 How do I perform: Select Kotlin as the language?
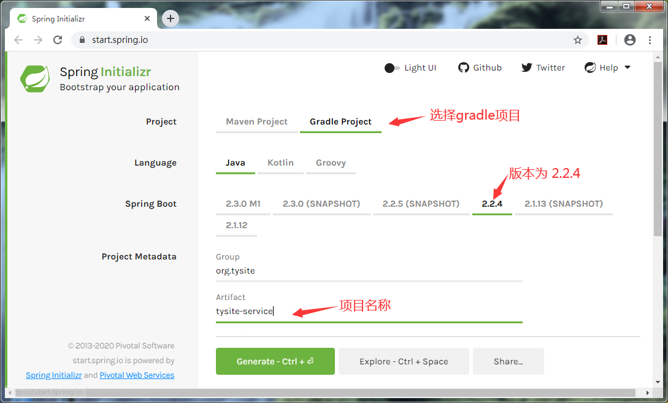click(280, 163)
